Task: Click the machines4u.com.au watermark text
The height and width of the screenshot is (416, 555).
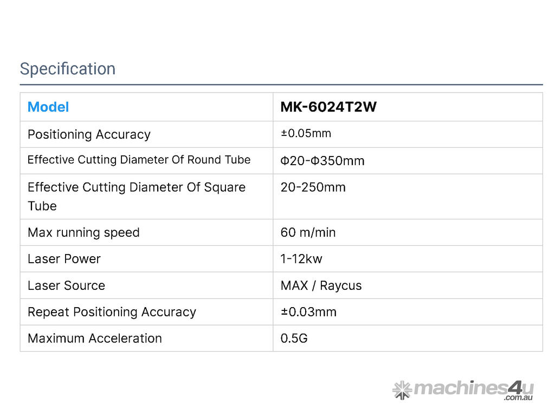Action: [473, 389]
